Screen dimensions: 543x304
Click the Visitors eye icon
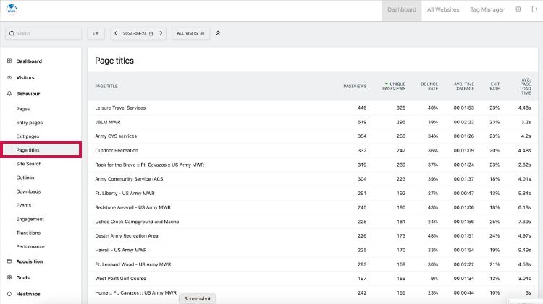pos(9,77)
